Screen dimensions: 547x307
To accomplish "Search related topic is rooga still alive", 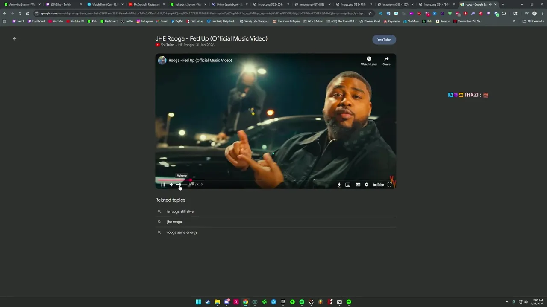I will click(276, 211).
